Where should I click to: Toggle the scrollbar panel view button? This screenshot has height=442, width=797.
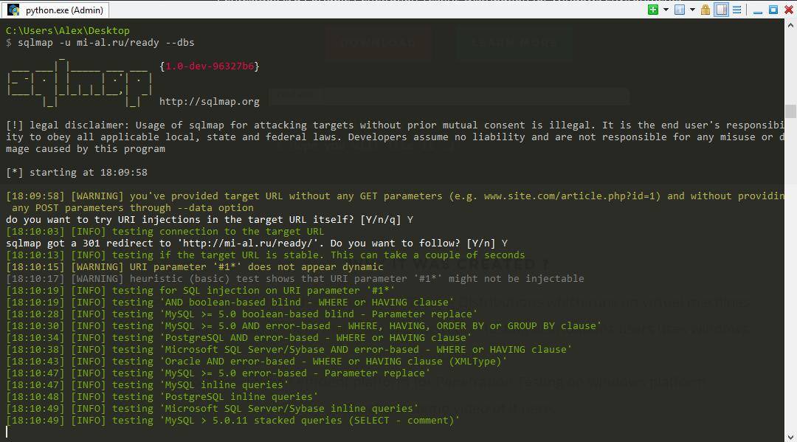point(721,10)
